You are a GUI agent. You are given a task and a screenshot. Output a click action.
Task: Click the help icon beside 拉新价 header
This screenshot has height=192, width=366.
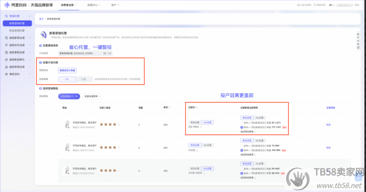197,107
